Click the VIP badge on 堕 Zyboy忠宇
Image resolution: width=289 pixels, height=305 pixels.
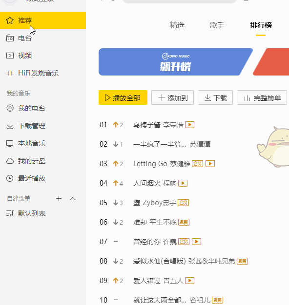coord(184,203)
